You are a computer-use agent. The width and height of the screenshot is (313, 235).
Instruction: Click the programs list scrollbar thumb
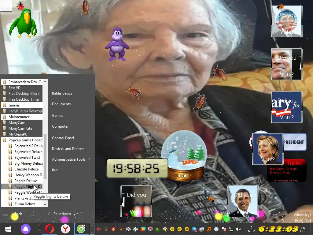[x=45, y=156]
